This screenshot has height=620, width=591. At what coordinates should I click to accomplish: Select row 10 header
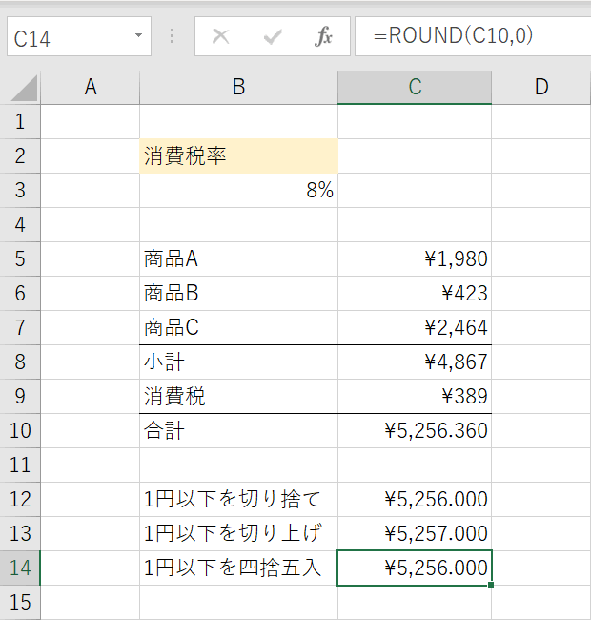coord(20,431)
